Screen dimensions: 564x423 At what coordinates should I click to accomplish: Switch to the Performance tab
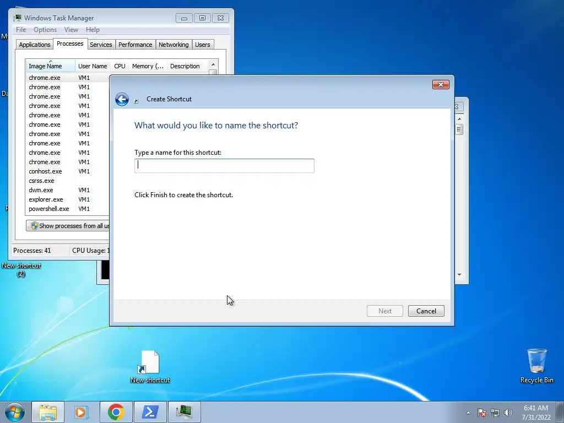(x=135, y=45)
